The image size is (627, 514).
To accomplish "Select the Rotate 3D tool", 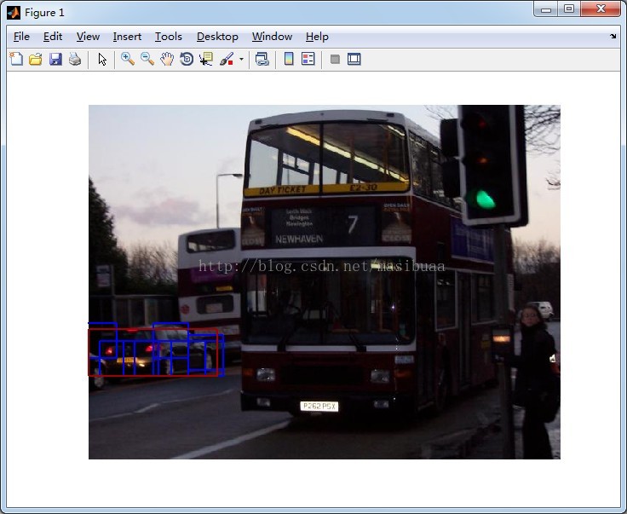I will coord(187,59).
